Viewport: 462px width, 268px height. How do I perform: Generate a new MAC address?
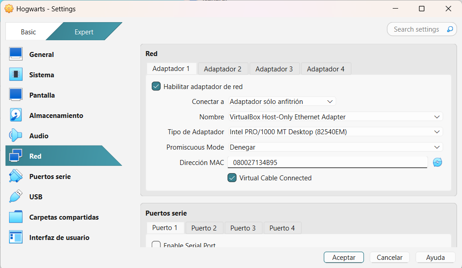[x=437, y=162]
